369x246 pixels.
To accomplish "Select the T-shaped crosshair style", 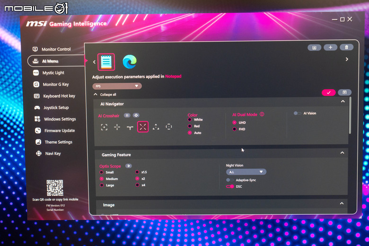I will (x=130, y=127).
